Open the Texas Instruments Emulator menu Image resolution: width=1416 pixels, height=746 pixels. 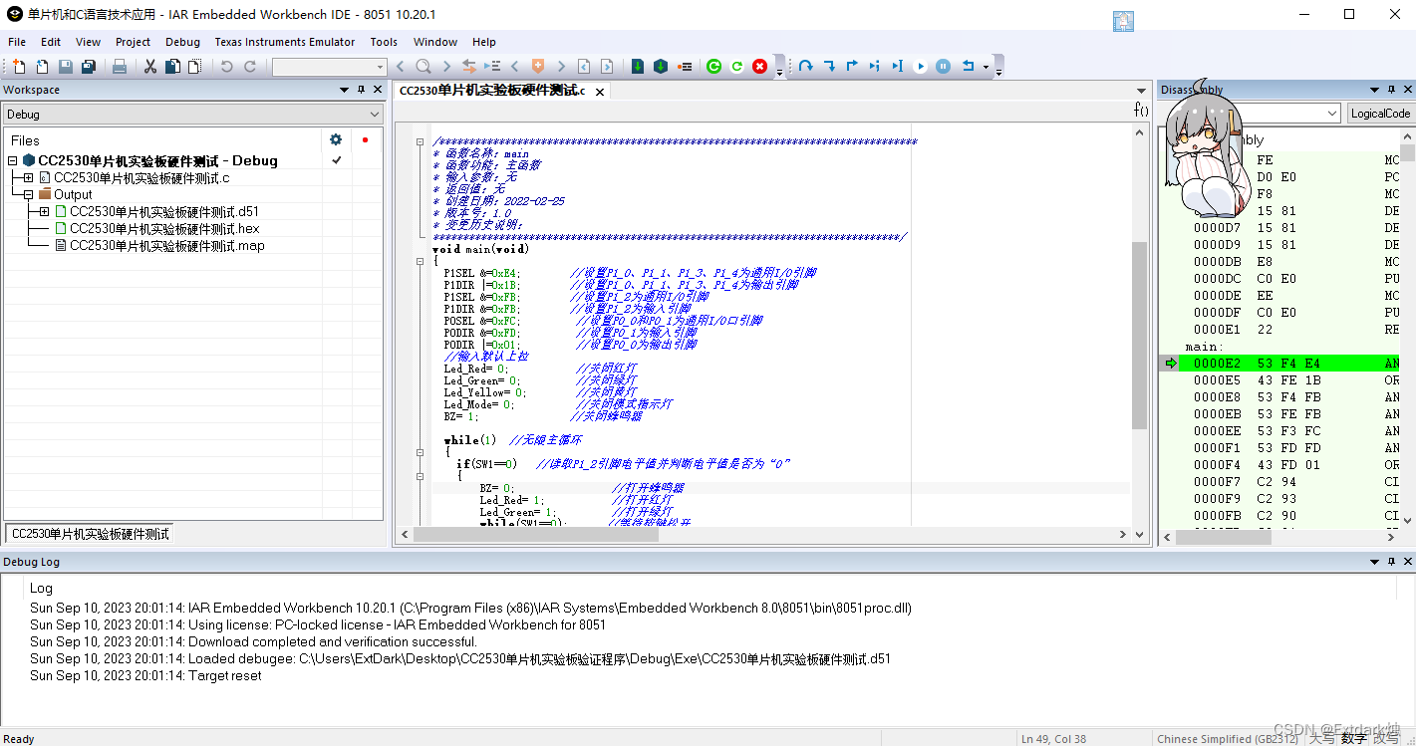click(x=285, y=42)
